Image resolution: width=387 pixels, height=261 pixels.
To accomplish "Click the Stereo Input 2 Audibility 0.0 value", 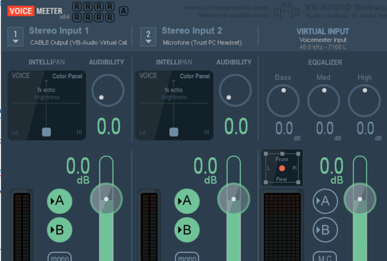I will 236,126.
